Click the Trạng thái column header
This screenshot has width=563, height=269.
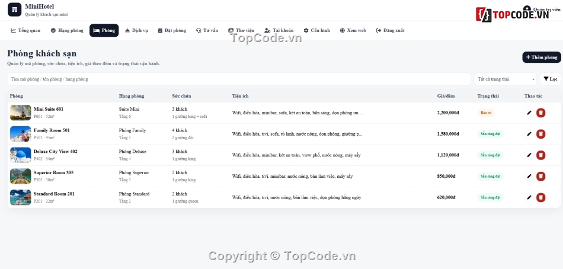coord(488,96)
